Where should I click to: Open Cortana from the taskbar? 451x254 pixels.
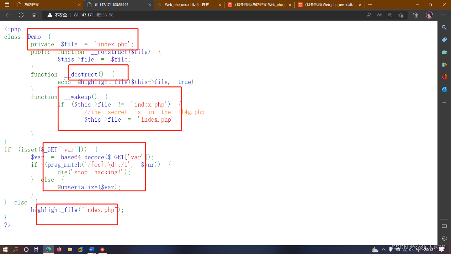click(26, 250)
